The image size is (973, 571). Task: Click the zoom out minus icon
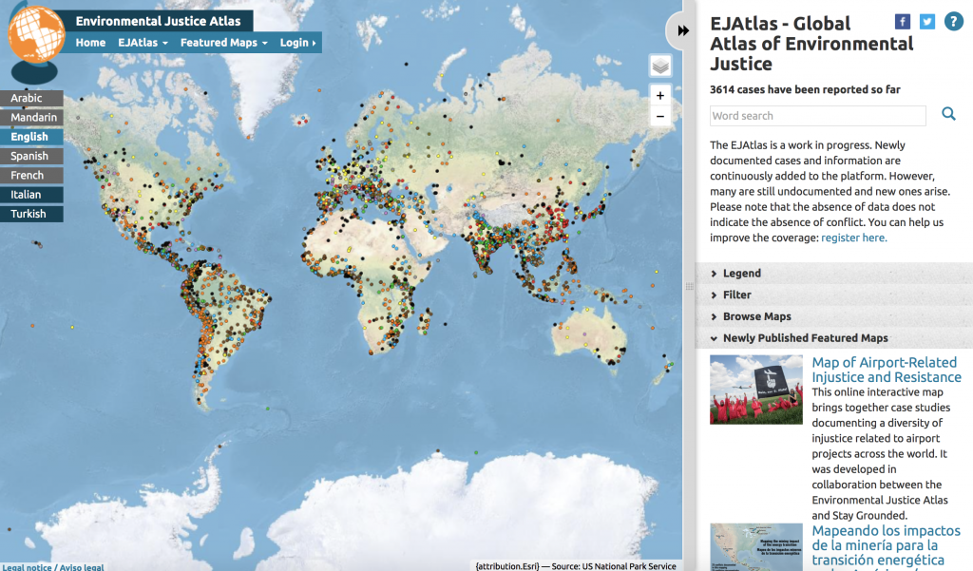(659, 115)
